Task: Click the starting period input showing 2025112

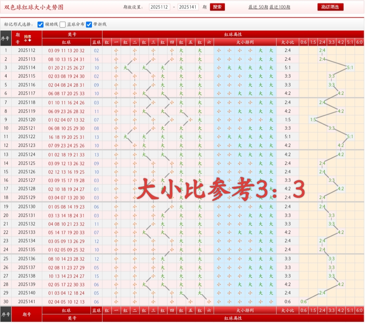Action: (160, 7)
